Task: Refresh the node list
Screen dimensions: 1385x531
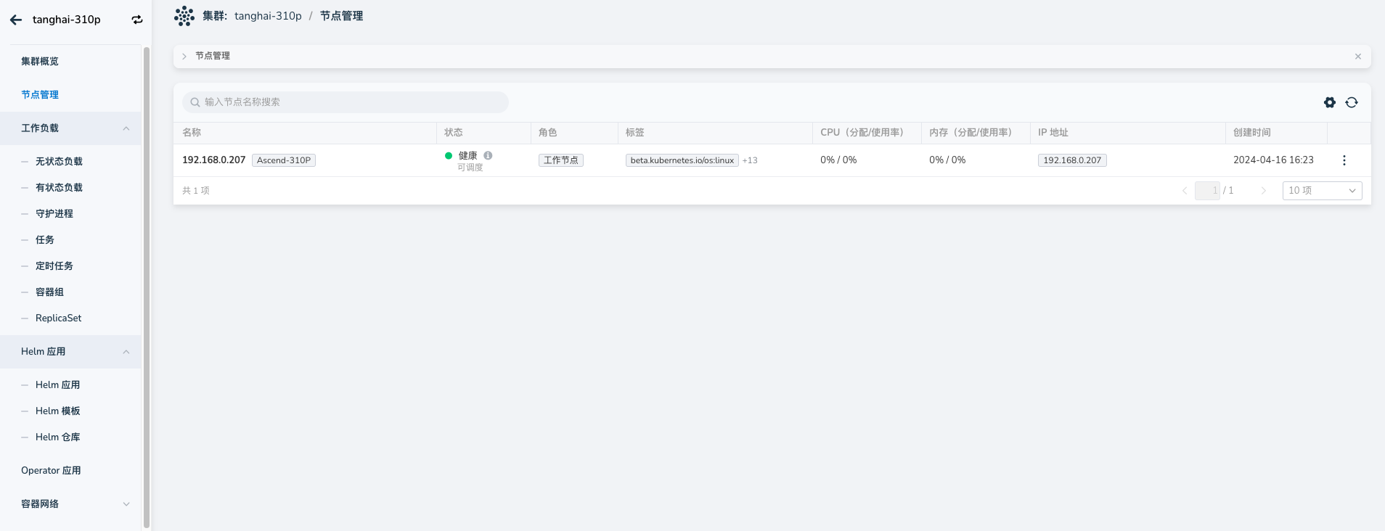Action: click(1351, 102)
